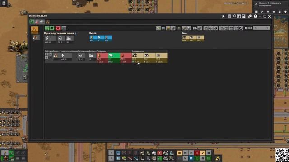The height and width of the screenshot is (162, 289).
Task: Select quickbar row 1 button
Action: pyautogui.click(x=111, y=153)
